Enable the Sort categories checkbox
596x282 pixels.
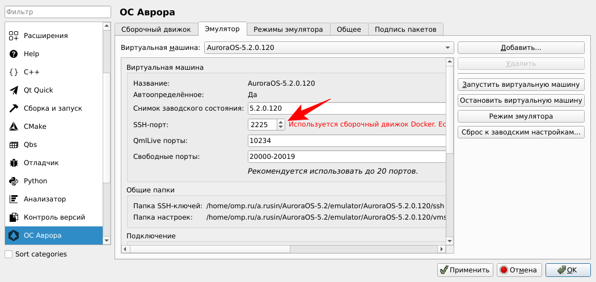tap(9, 254)
